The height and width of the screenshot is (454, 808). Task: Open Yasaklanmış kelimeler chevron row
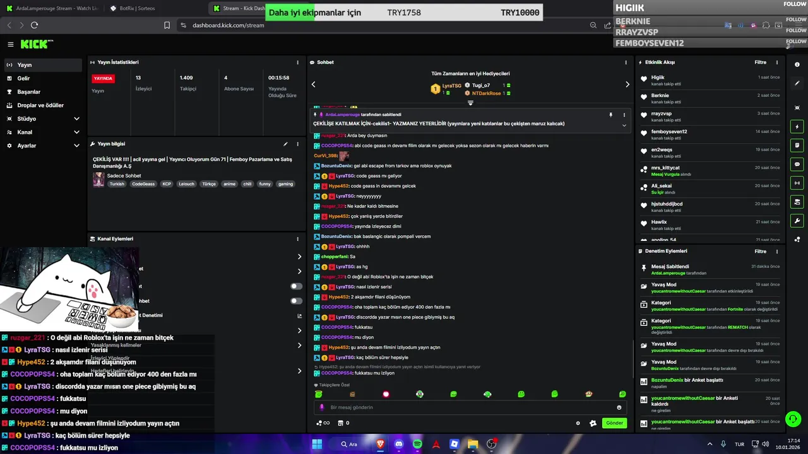[x=299, y=345]
